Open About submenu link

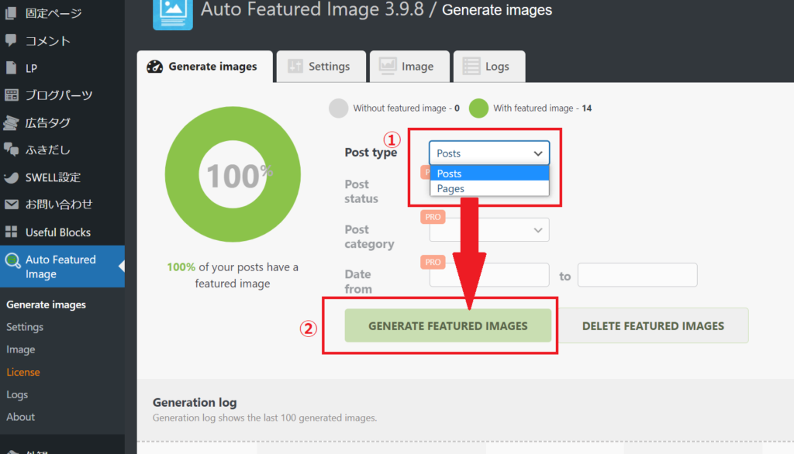tap(21, 417)
